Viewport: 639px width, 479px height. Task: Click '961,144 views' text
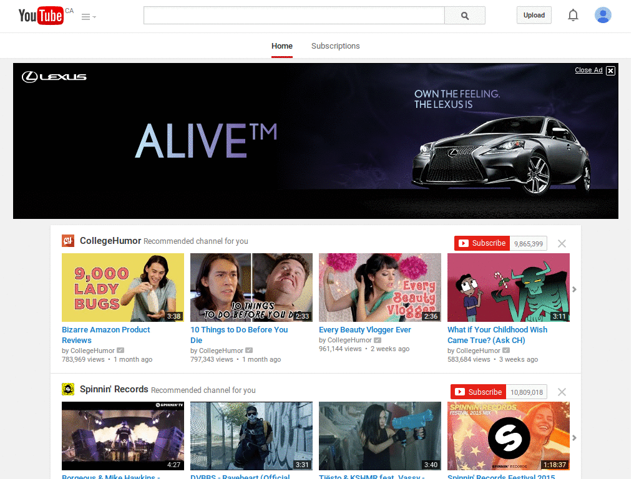340,349
